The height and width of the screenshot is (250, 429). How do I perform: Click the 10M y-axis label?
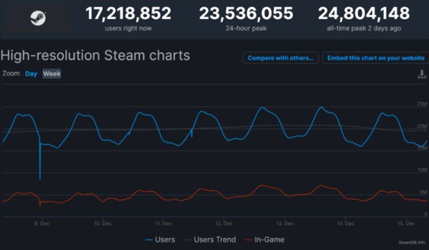[x=422, y=170]
